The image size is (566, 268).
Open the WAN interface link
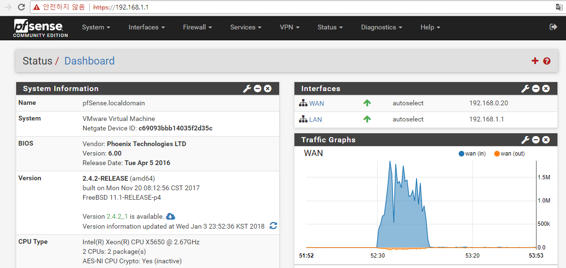317,103
